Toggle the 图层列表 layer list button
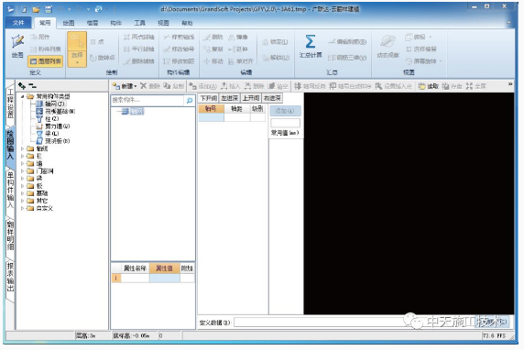 (46, 61)
